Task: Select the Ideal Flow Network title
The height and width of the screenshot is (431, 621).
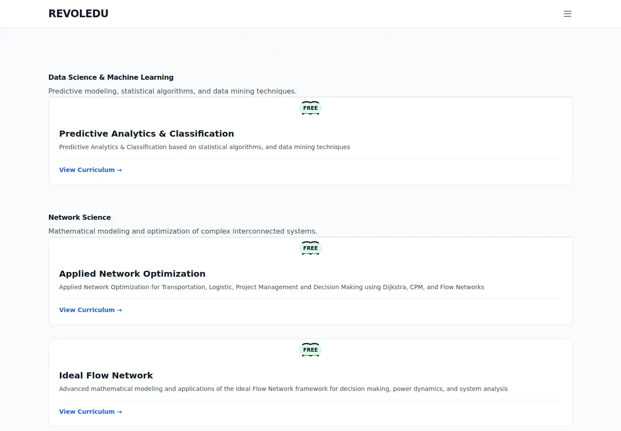Action: pyautogui.click(x=106, y=375)
